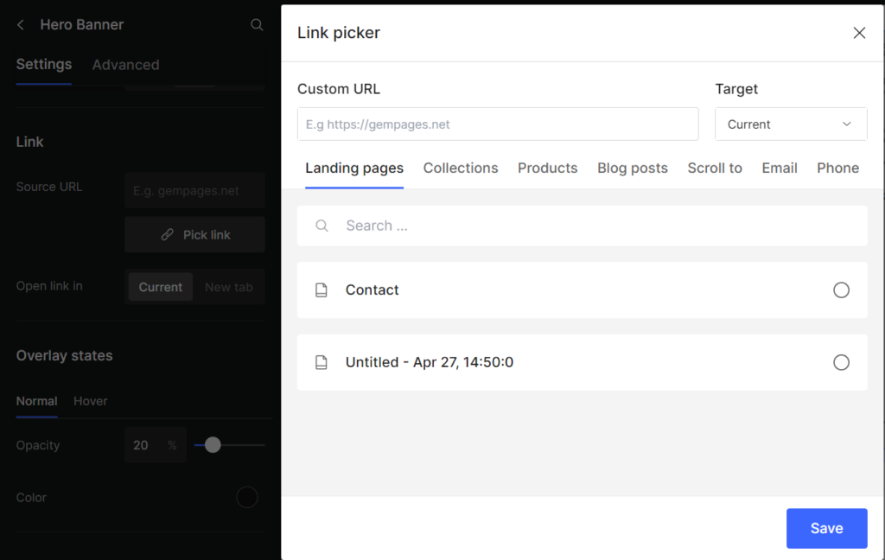Click the page icon beside Untitled page
885x560 pixels.
tap(322, 363)
